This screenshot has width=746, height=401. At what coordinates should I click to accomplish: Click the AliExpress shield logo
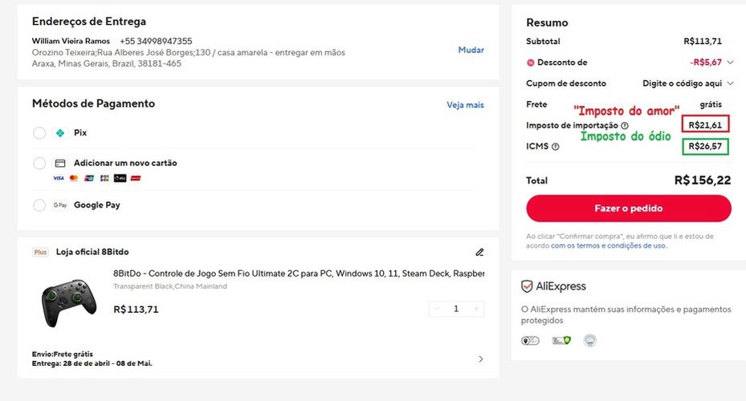pos(527,286)
